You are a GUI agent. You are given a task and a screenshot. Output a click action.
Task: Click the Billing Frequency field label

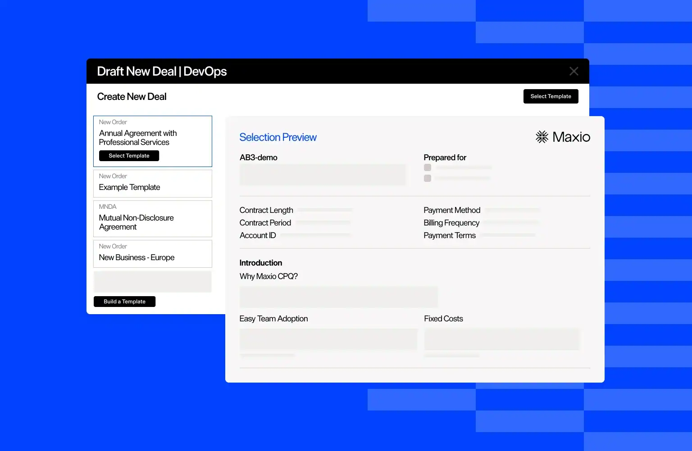(x=451, y=223)
